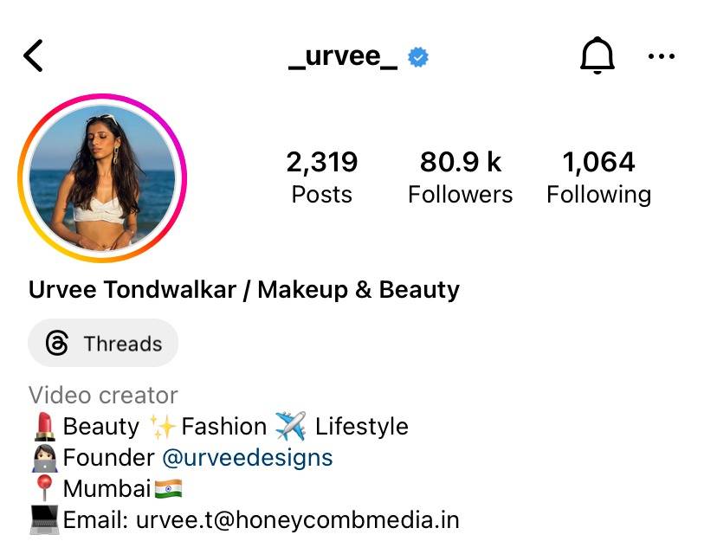This screenshot has width=717, height=541.
Task: Open the @urveedesigns mention link
Action: [x=248, y=457]
